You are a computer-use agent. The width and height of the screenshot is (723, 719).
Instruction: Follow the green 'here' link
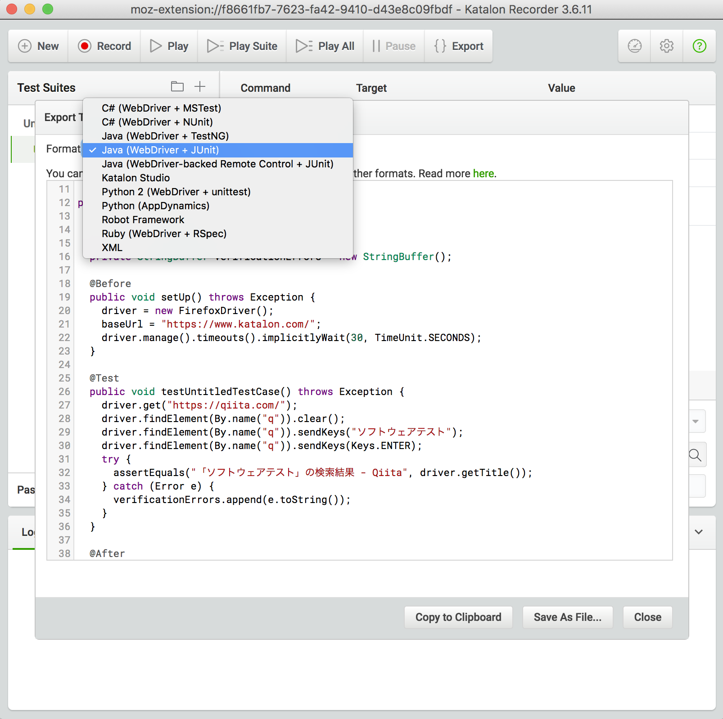click(483, 174)
